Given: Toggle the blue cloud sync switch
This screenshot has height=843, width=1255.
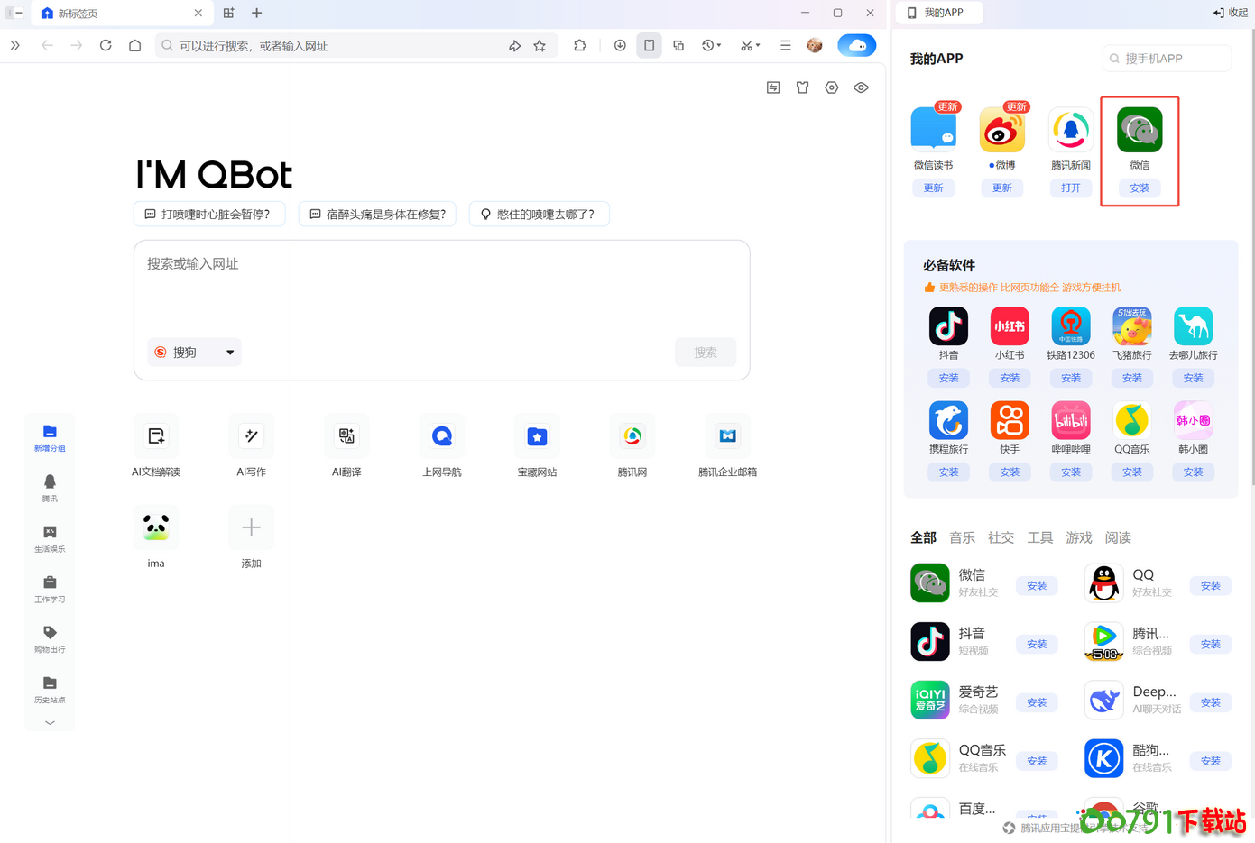Looking at the screenshot, I should tap(856, 45).
